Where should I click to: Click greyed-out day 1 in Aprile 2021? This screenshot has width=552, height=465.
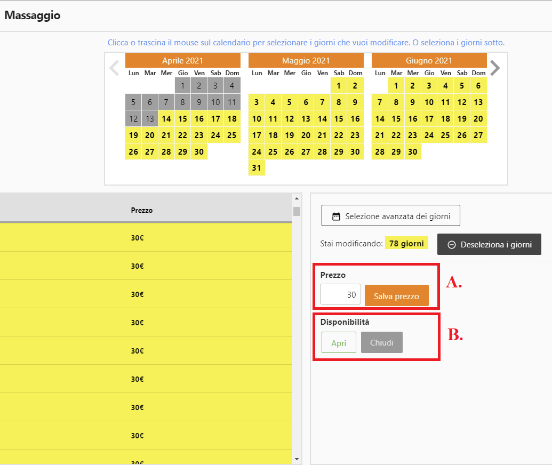click(x=182, y=86)
